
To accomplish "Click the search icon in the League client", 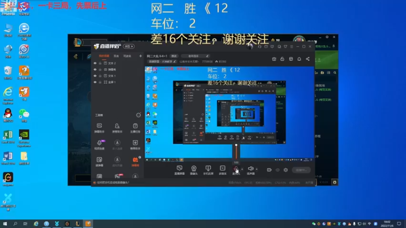I will pyautogui.click(x=335, y=73).
